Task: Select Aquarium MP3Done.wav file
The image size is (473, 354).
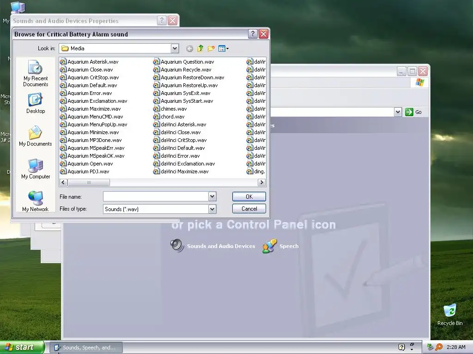Action: pos(91,140)
